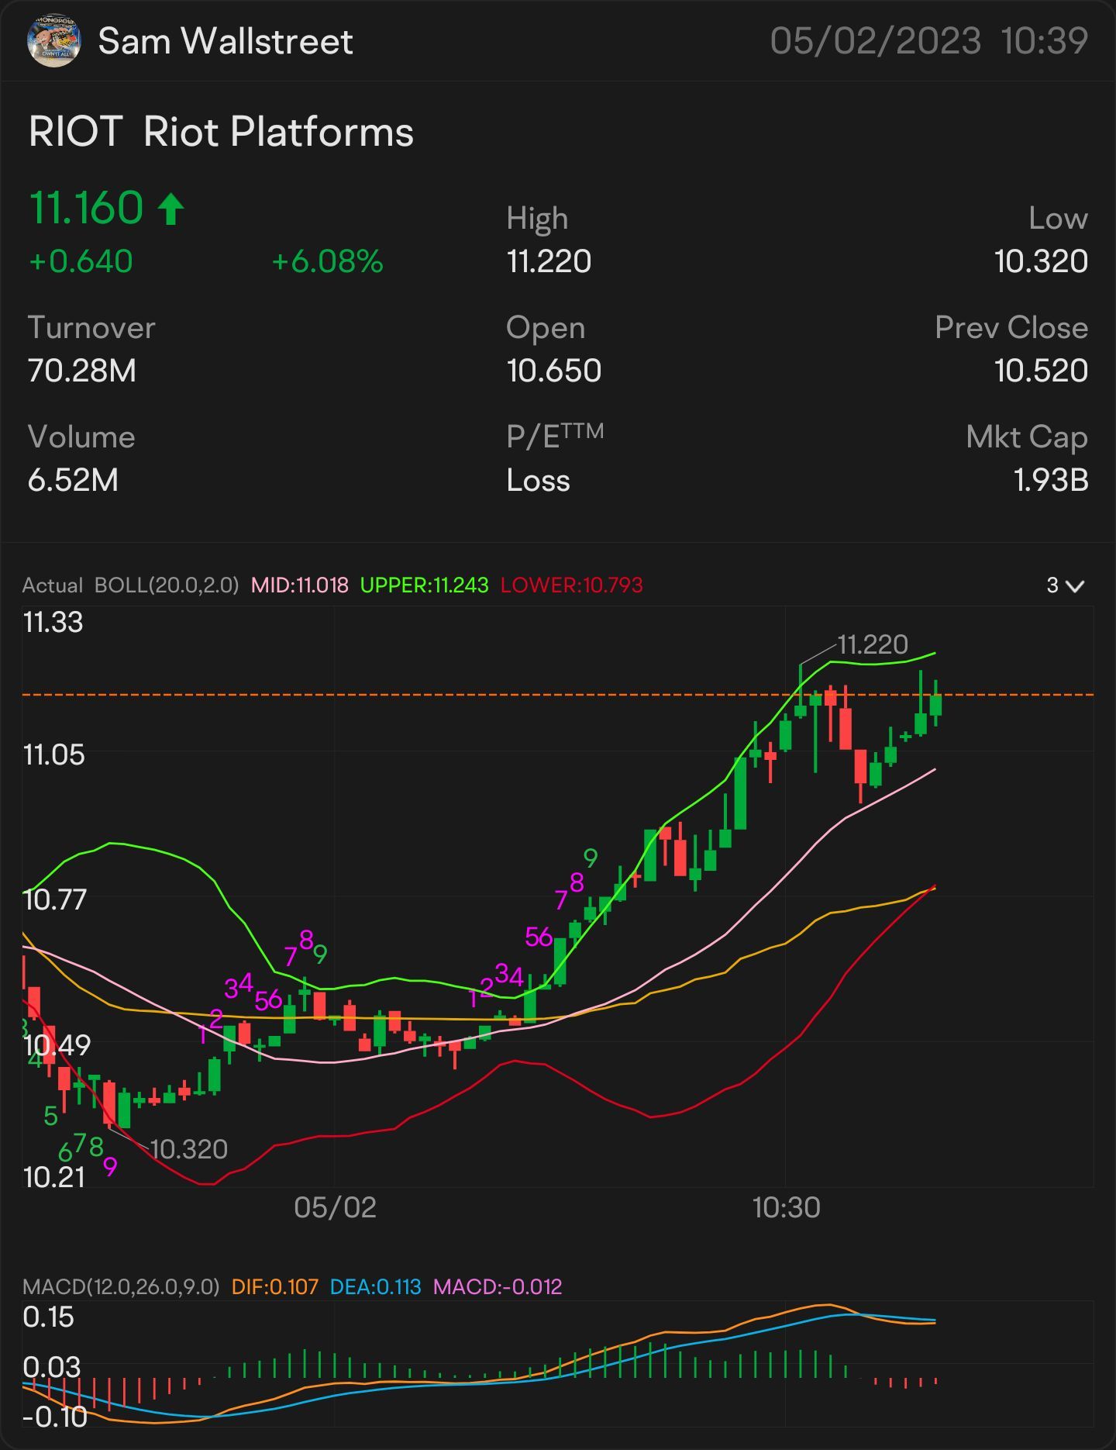This screenshot has width=1116, height=1450.
Task: Click the Prev Close value 10.520
Action: (x=1041, y=371)
